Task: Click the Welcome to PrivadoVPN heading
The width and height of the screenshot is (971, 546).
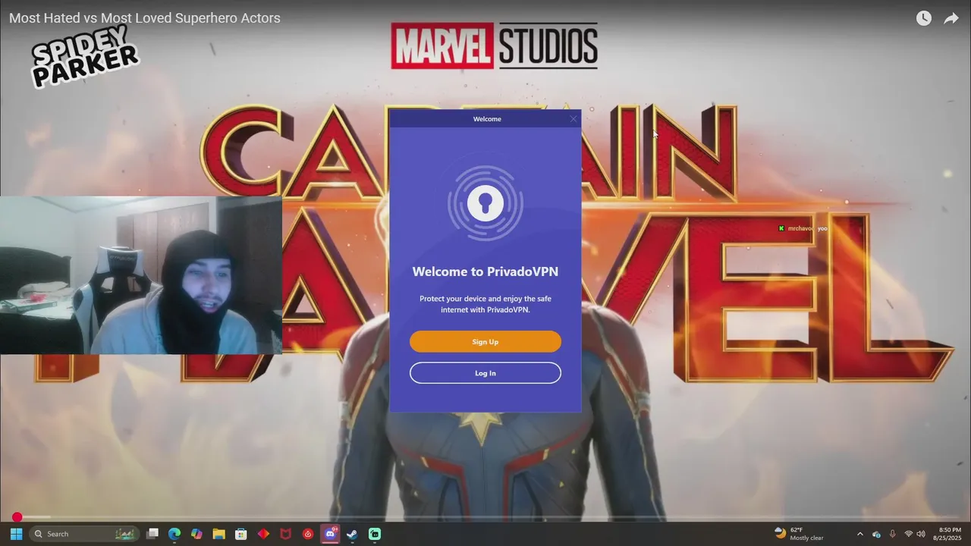Action: click(485, 271)
